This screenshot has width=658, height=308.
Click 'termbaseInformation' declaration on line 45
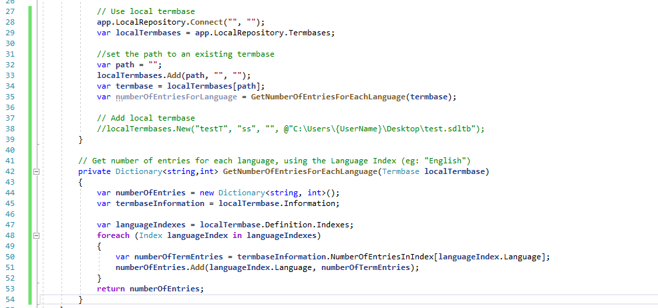click(x=160, y=203)
